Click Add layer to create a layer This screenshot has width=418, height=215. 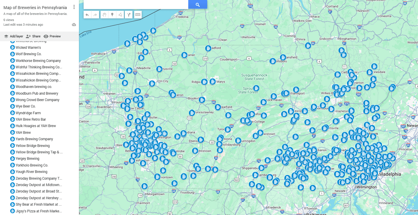pos(13,36)
